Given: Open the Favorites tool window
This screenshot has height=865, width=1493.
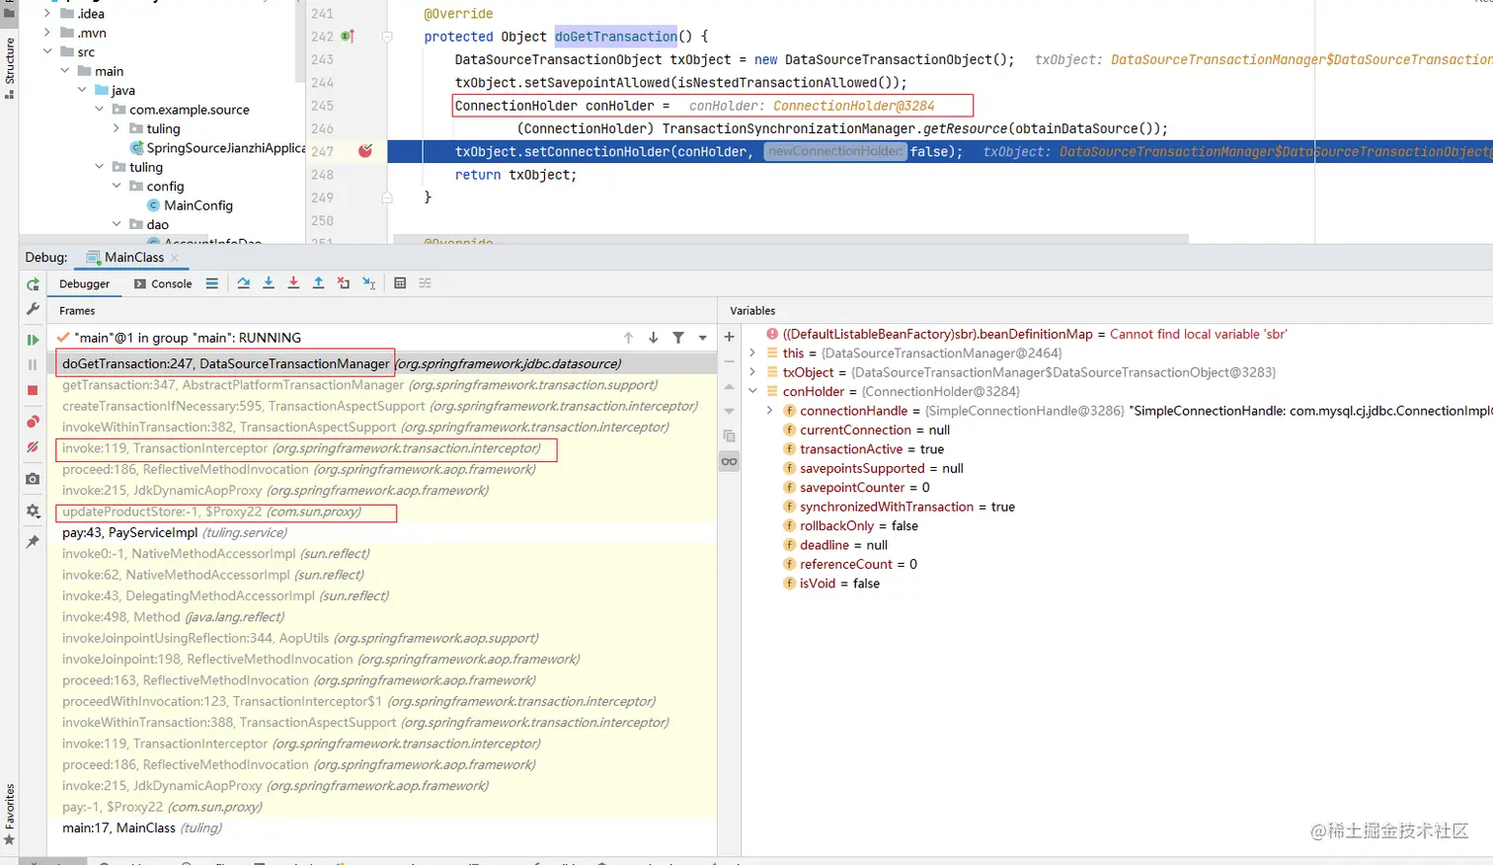Looking at the screenshot, I should click(x=9, y=816).
